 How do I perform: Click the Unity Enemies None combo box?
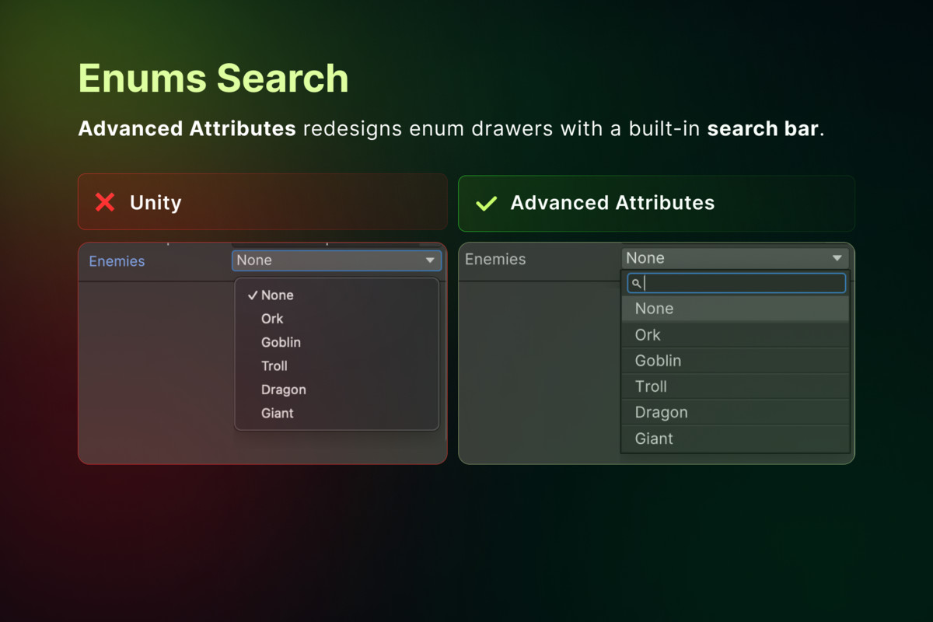327,260
